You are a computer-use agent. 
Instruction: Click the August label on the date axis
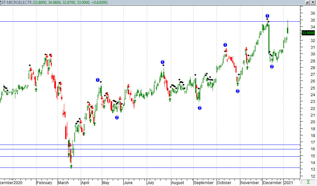(x=178, y=183)
